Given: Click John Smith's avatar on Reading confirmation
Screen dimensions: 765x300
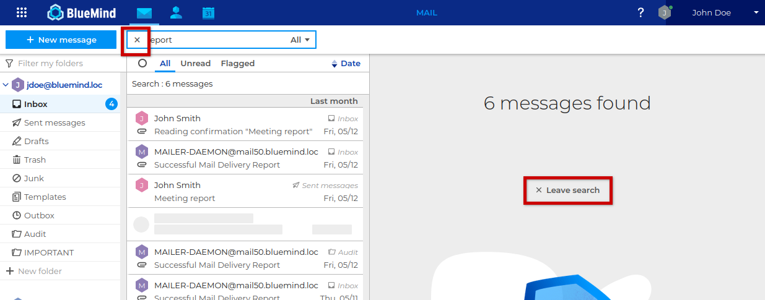Looking at the screenshot, I should 142,118.
